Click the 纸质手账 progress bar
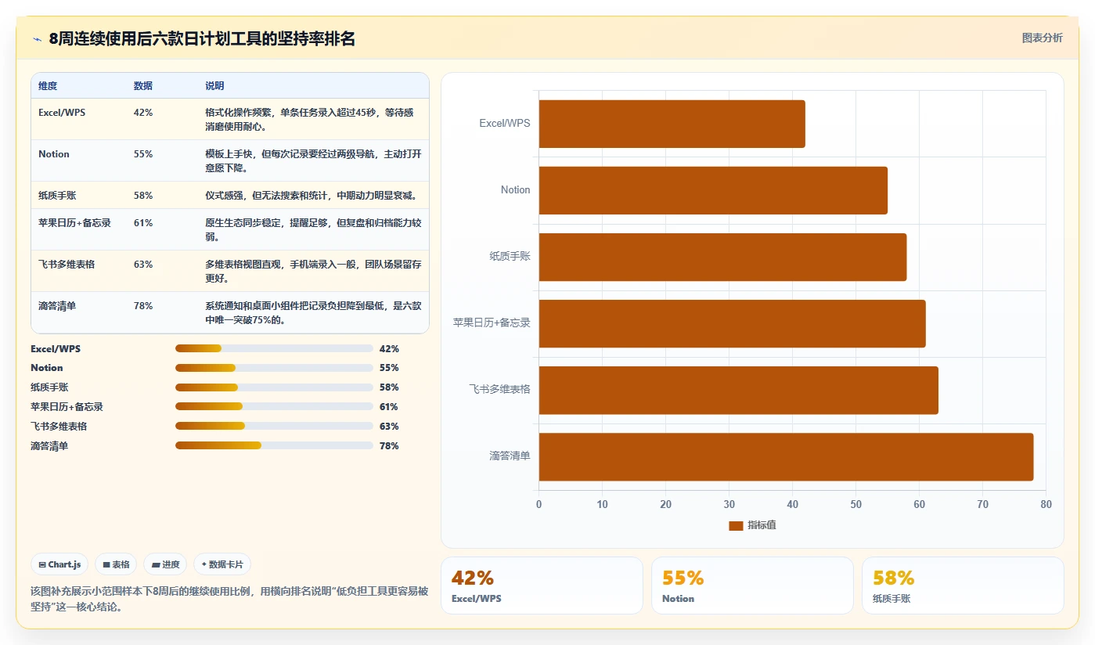 click(x=274, y=387)
